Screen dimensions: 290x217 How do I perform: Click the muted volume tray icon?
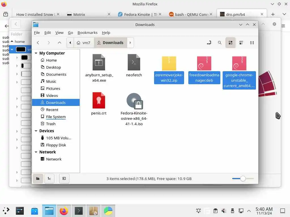pyautogui.click(x=224, y=211)
